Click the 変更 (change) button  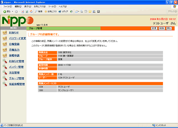(154, 28)
